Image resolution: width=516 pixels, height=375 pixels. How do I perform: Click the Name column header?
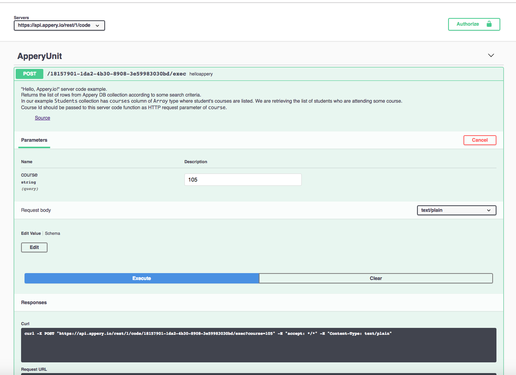[26, 162]
